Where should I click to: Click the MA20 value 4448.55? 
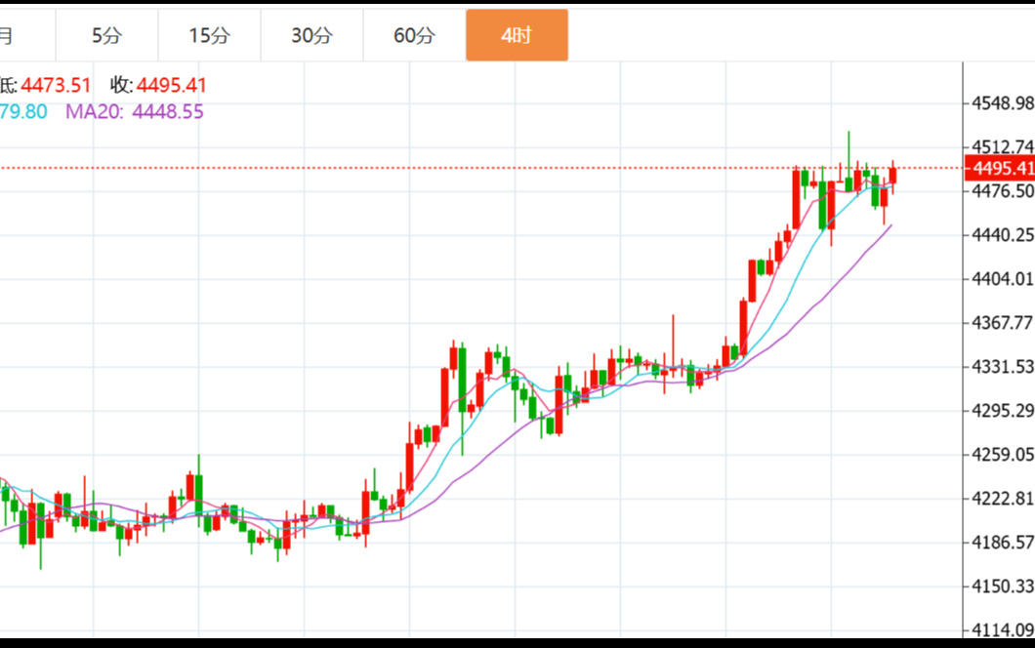(x=168, y=111)
